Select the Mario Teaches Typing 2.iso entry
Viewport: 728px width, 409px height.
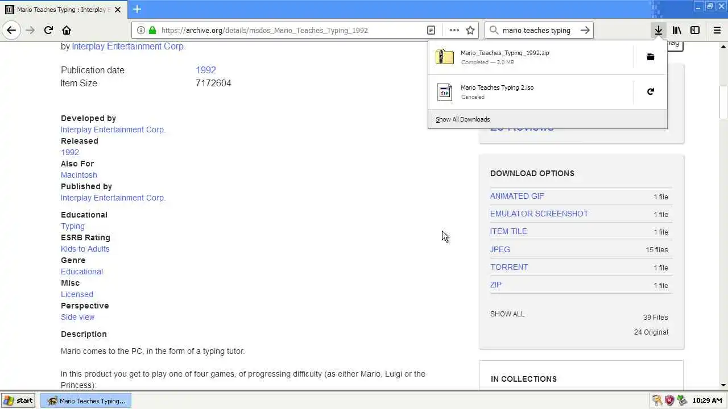click(531, 91)
